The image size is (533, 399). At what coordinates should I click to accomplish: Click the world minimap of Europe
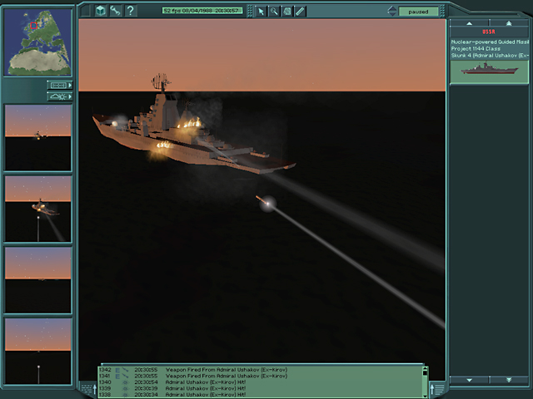point(37,42)
